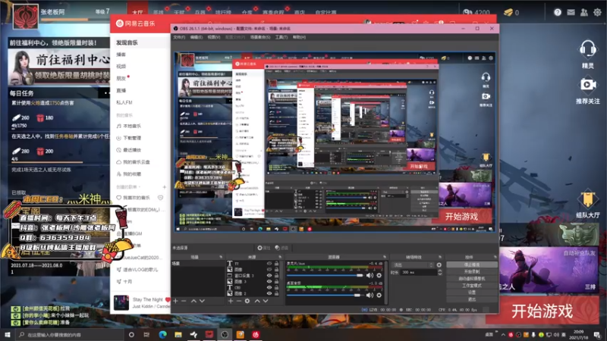Open scene transition properties gear
The width and height of the screenshot is (607, 341).
pyautogui.click(x=439, y=264)
